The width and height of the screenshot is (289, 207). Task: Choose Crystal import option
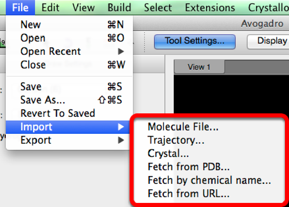pyautogui.click(x=168, y=154)
